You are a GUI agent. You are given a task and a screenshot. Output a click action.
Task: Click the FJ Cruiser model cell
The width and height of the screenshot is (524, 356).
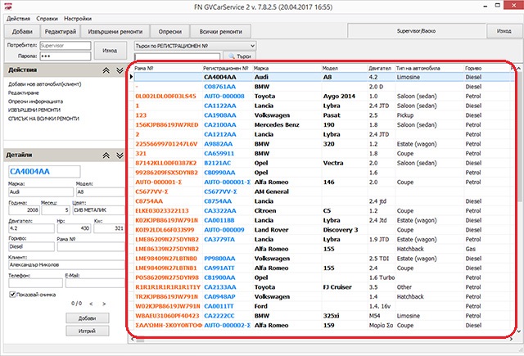click(337, 287)
